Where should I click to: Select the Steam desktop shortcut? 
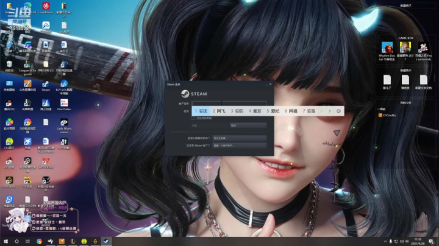[x=46, y=86]
